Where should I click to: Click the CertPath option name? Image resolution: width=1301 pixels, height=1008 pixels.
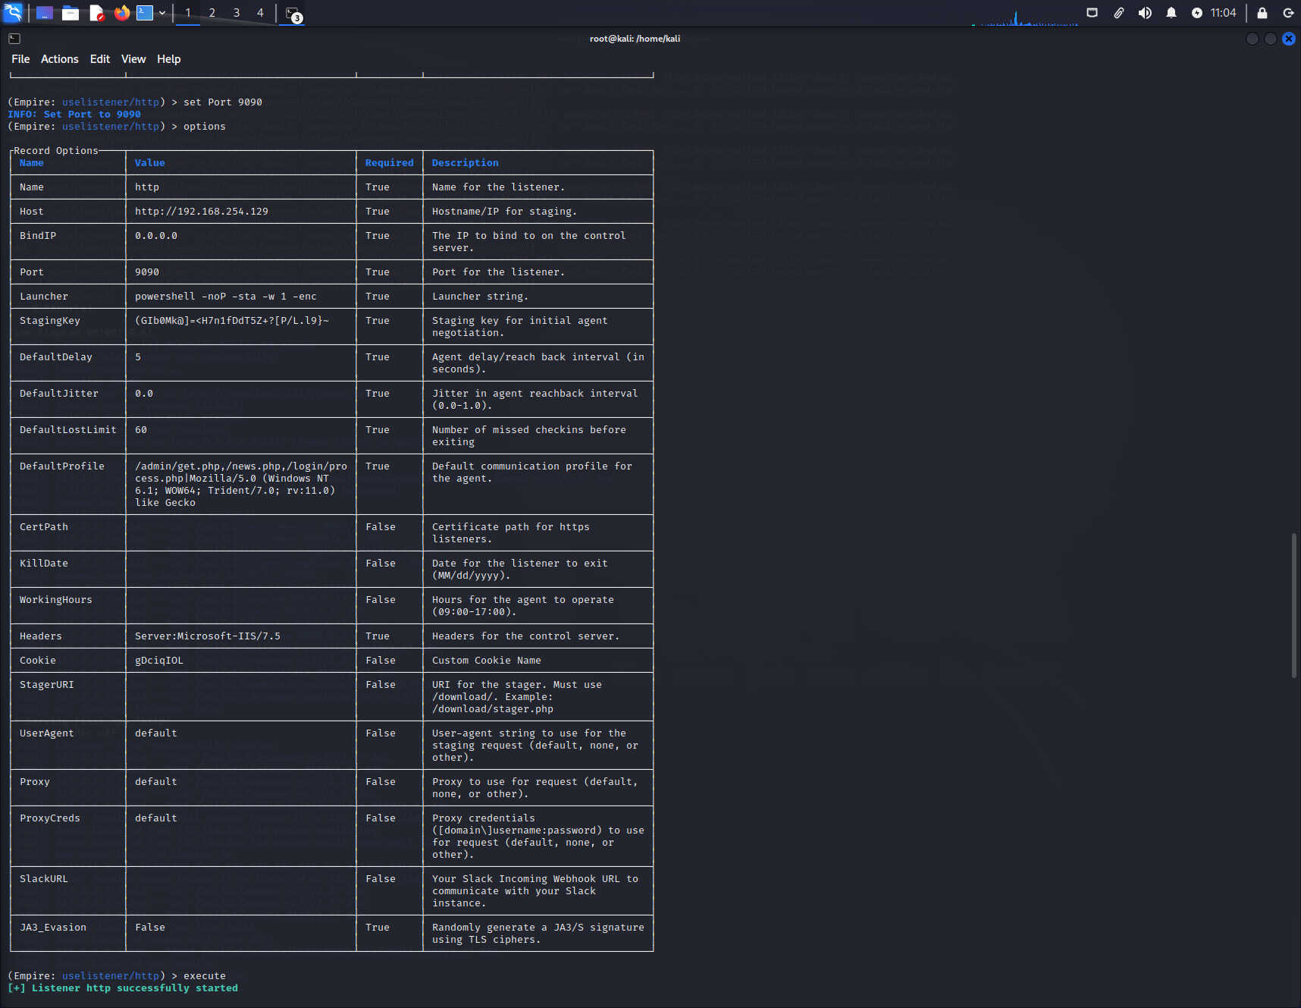tap(44, 527)
